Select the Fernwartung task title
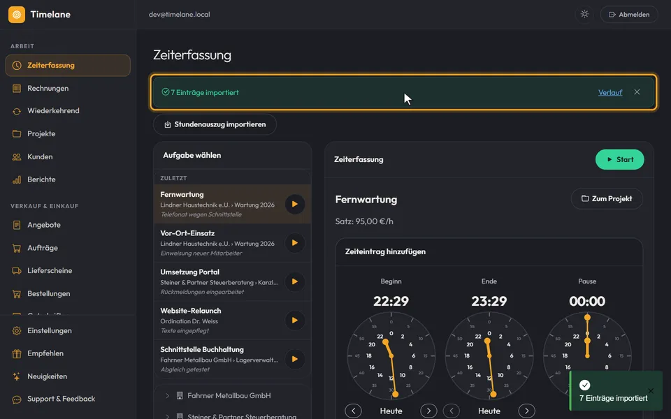This screenshot has height=419, width=671. point(182,195)
